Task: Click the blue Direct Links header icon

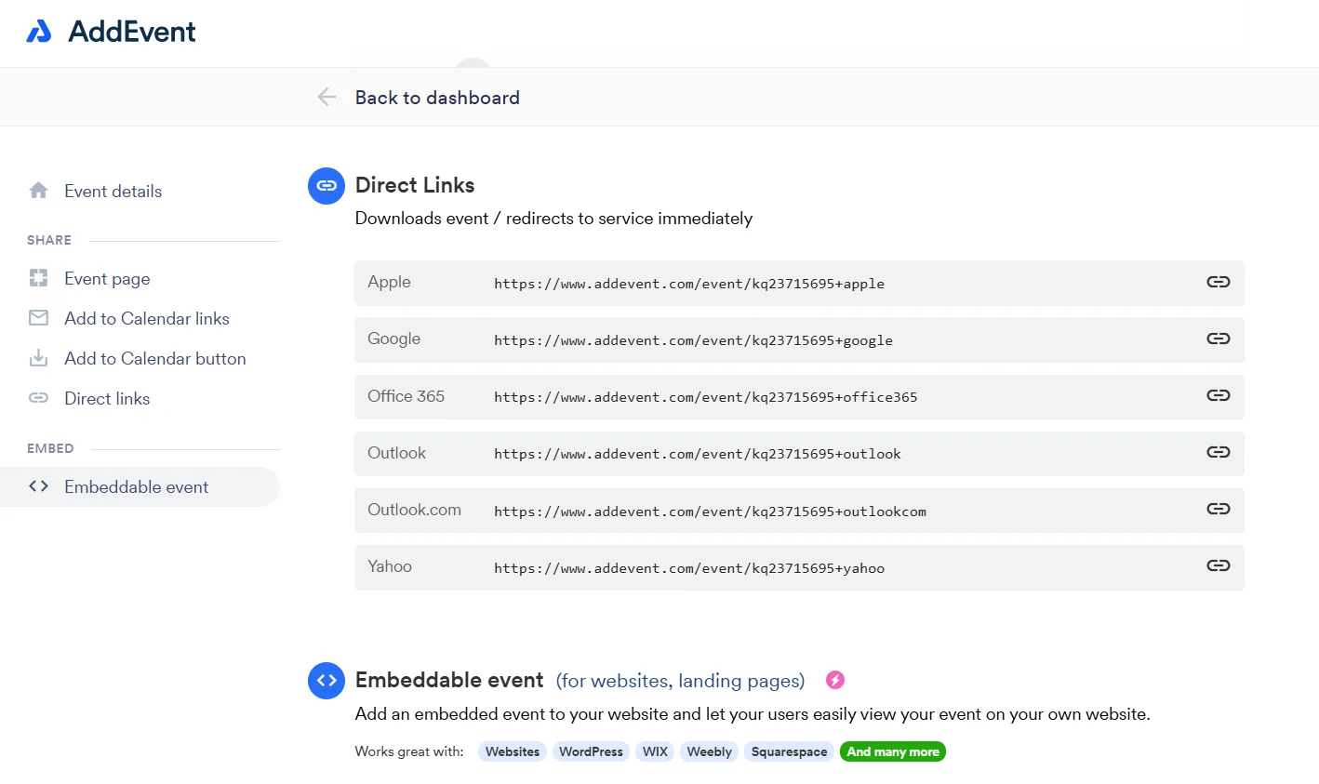Action: [326, 186]
